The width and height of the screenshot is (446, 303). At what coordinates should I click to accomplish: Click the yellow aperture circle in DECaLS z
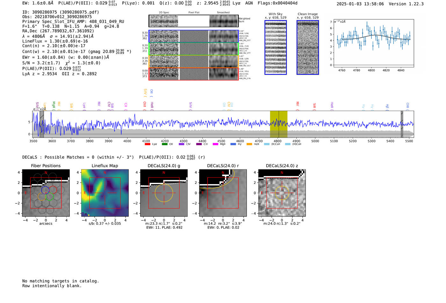[x=282, y=193]
